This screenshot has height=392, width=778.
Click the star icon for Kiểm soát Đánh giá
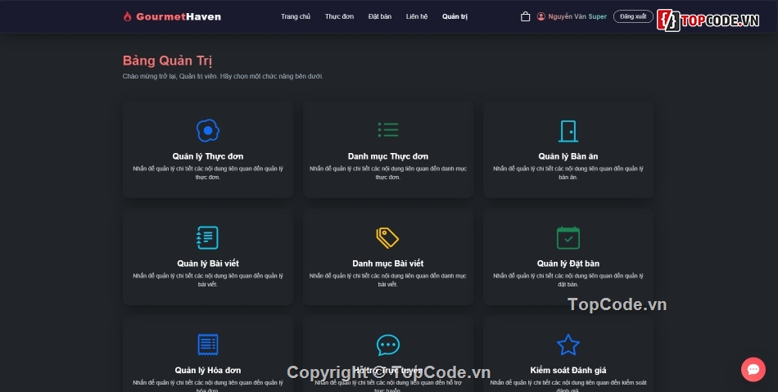coord(568,345)
